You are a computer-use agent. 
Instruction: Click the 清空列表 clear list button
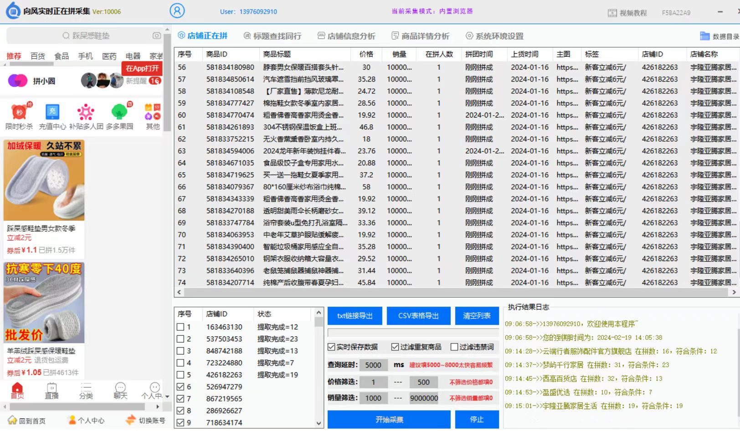477,316
